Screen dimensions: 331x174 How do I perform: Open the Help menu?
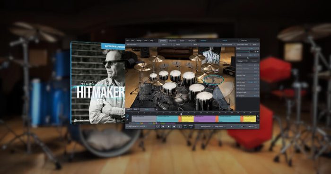(x=152, y=41)
